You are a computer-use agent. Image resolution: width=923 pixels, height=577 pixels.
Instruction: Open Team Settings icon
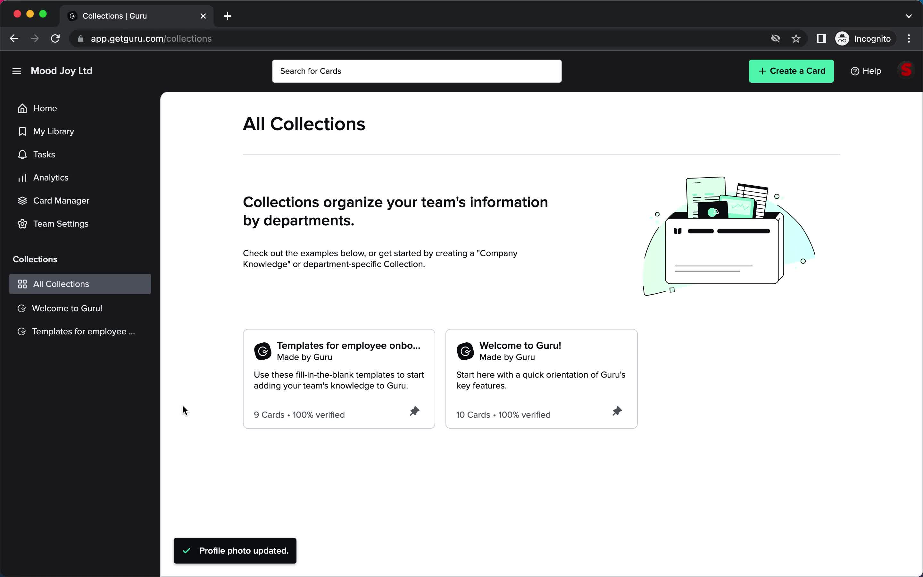(x=21, y=223)
